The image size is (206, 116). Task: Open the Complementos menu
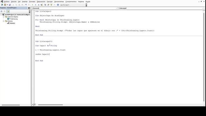click(x=71, y=2)
